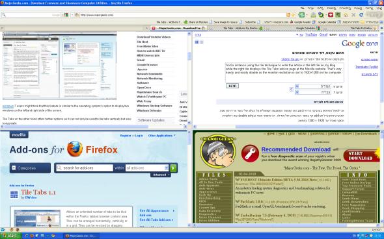The height and width of the screenshot is (239, 384).
Task: Open the address bar history dropdown
Action: pos(72,15)
